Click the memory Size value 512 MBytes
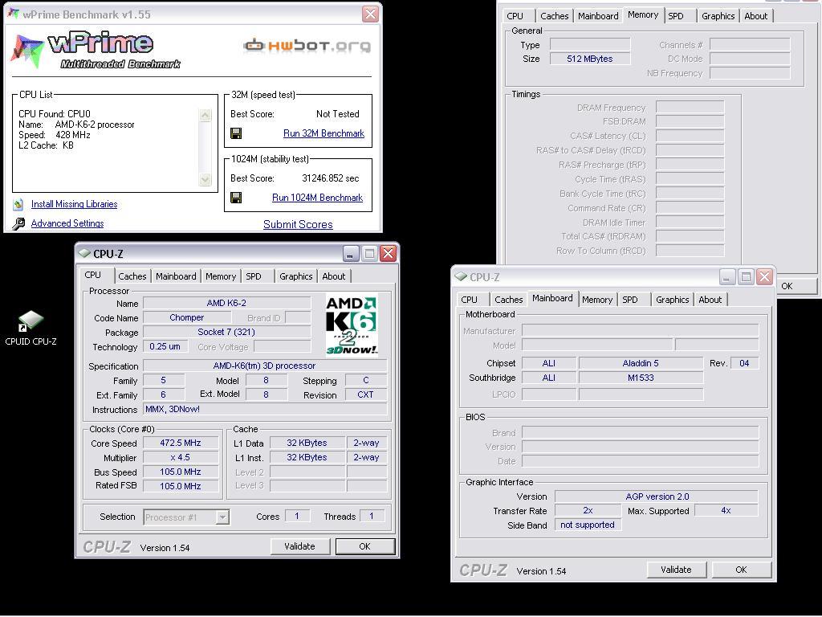The width and height of the screenshot is (822, 617). (590, 59)
